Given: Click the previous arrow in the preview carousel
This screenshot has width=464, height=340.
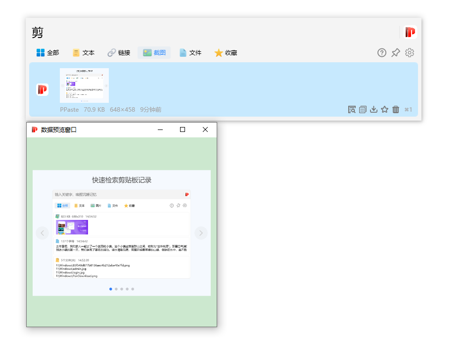Looking at the screenshot, I should click(43, 233).
